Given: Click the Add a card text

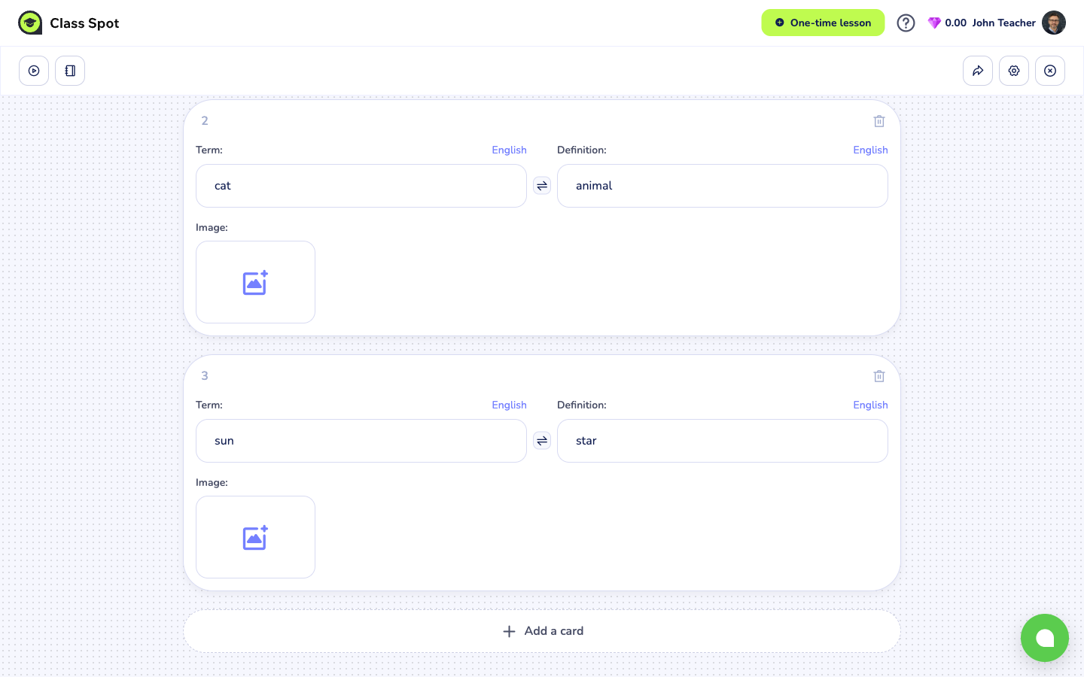Looking at the screenshot, I should click(x=554, y=631).
